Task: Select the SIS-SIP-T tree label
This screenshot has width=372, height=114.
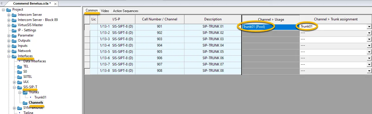Action: pos(30,87)
